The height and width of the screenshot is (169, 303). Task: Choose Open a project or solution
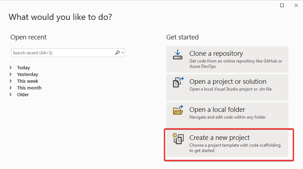coord(227,87)
